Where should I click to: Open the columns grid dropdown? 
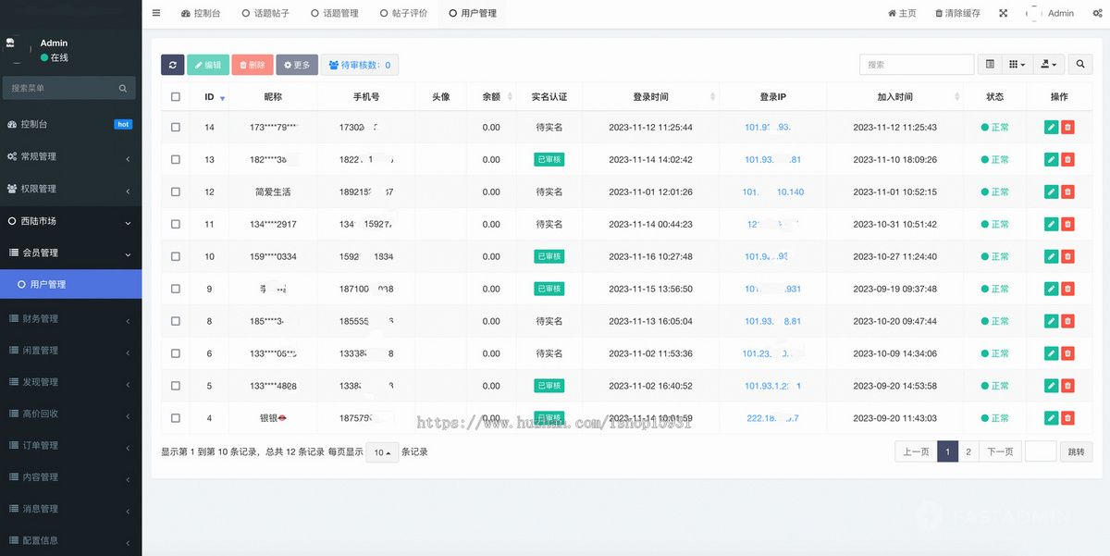click(1017, 65)
